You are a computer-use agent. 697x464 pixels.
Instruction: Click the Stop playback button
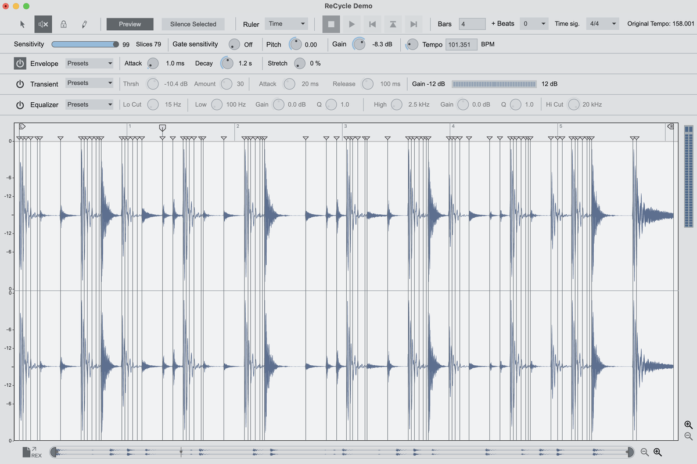331,24
